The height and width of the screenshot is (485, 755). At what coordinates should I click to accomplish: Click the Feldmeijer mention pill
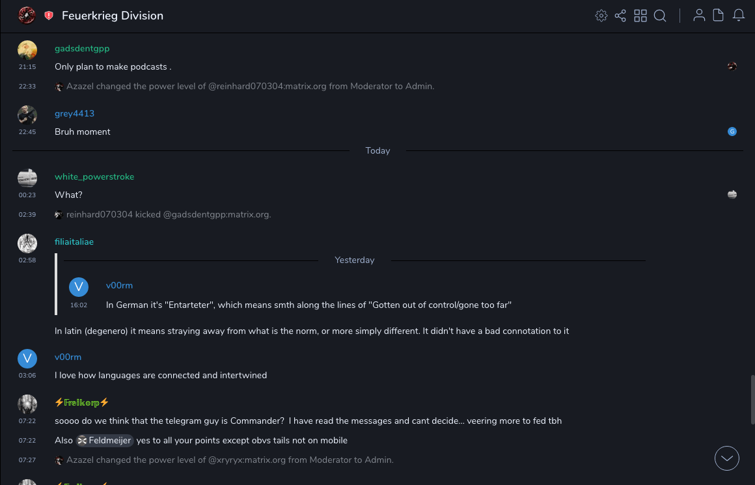coord(105,441)
